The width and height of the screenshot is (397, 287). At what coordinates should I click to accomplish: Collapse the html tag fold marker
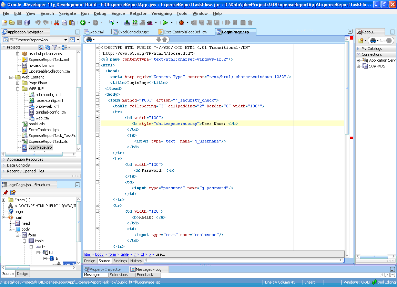coord(97,65)
